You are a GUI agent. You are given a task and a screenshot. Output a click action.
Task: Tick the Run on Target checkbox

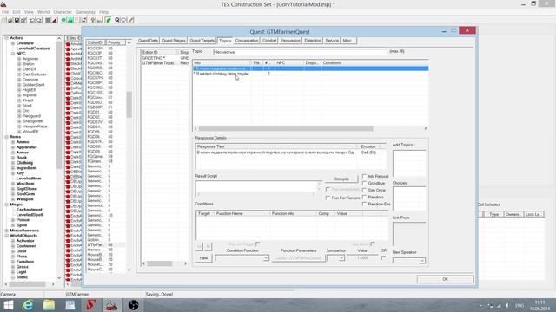click(x=258, y=244)
